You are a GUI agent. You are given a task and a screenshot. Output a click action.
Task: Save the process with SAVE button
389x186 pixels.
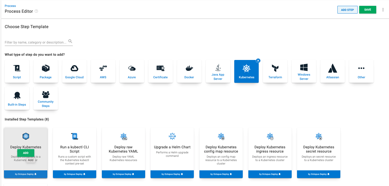368,10
